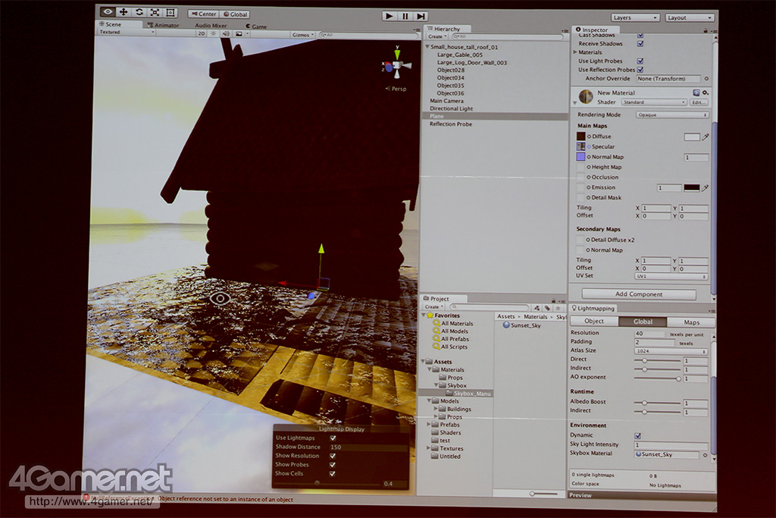This screenshot has height=518, width=776.
Task: Pick Skybox Material object circle
Action: 705,454
